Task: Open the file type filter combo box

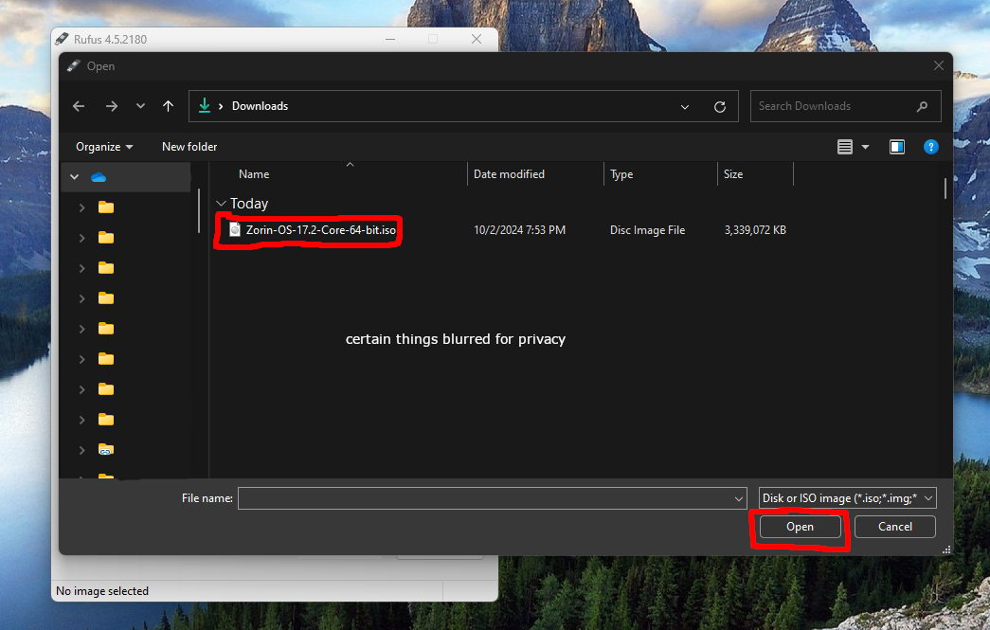Action: click(x=847, y=498)
